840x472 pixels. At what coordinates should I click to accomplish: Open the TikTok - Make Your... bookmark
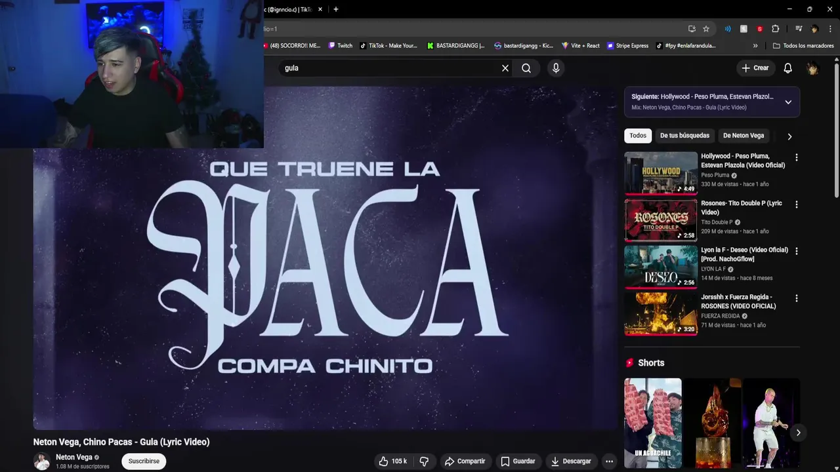[x=388, y=46]
